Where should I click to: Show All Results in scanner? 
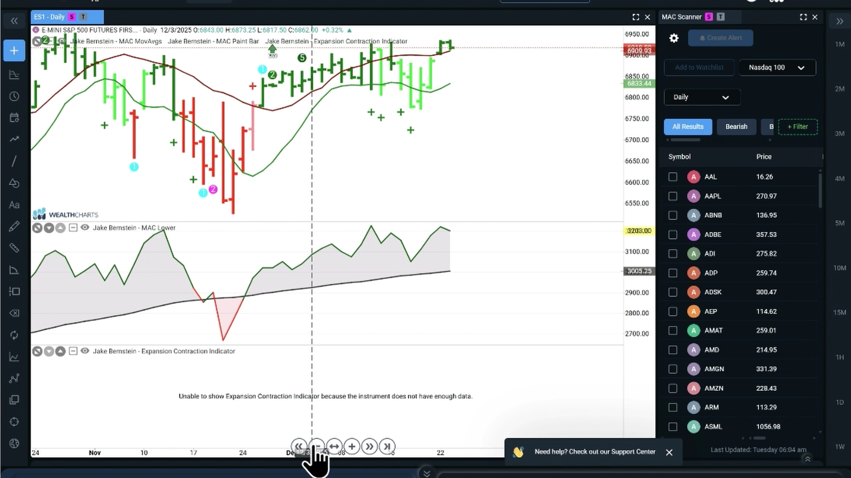pos(688,127)
